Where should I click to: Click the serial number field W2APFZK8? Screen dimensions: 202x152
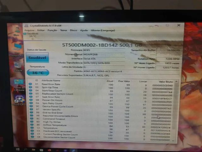104,54
